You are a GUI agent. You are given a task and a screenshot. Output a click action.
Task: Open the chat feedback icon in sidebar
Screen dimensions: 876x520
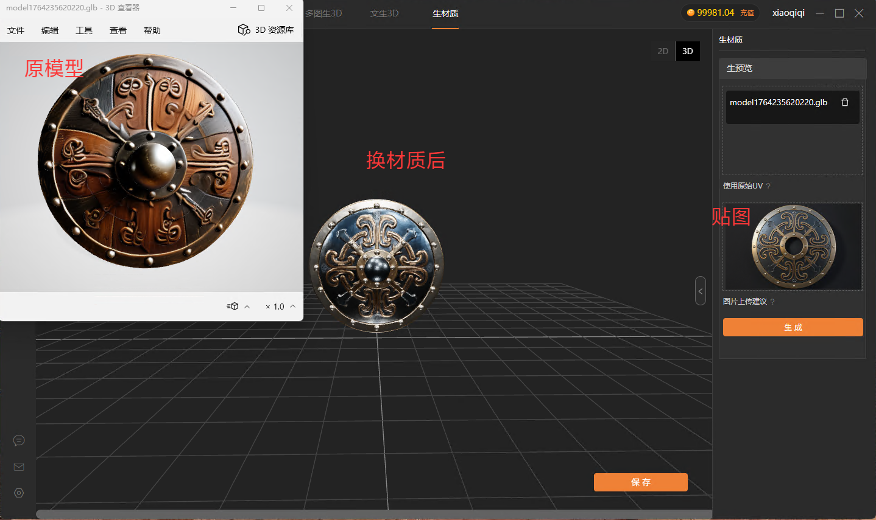click(19, 440)
